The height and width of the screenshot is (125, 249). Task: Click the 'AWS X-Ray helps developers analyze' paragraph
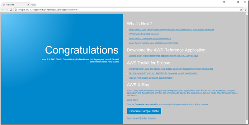pos(182,93)
